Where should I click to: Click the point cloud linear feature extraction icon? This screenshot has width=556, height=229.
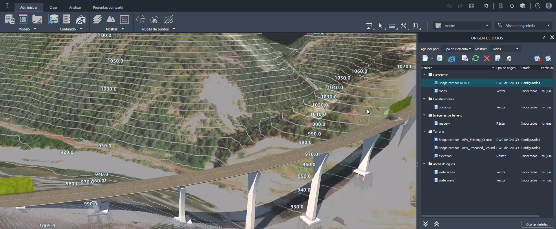point(168,19)
